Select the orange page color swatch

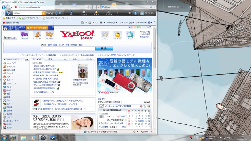click(x=135, y=27)
